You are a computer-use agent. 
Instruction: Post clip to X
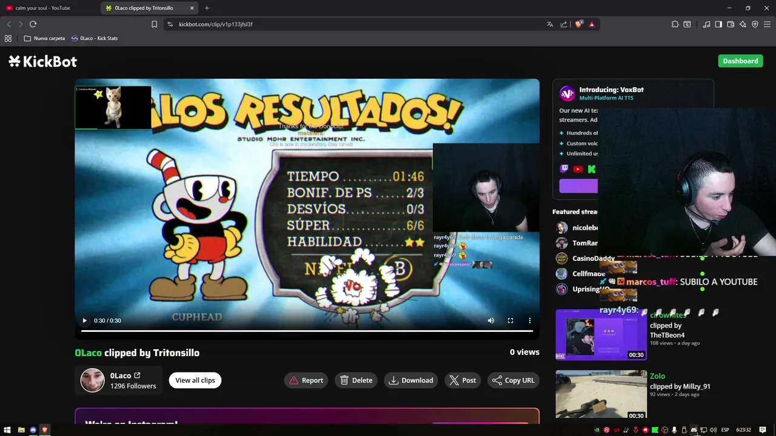tap(463, 380)
